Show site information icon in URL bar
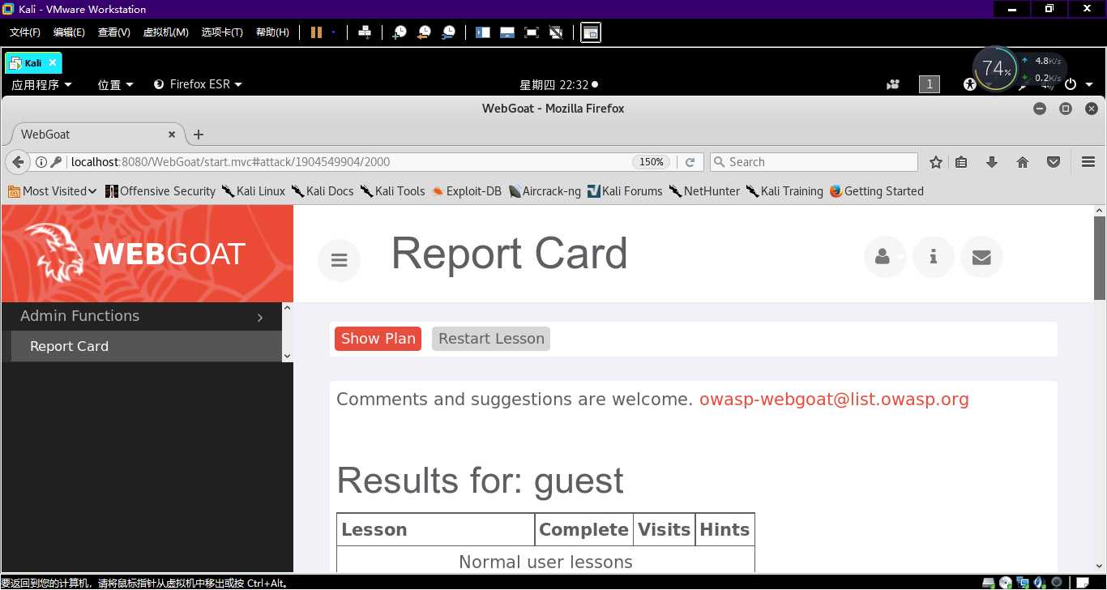1107x590 pixels. [x=41, y=162]
